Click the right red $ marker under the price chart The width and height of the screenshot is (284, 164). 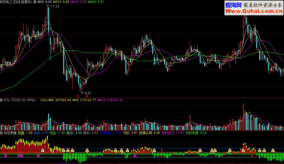pos(87,96)
